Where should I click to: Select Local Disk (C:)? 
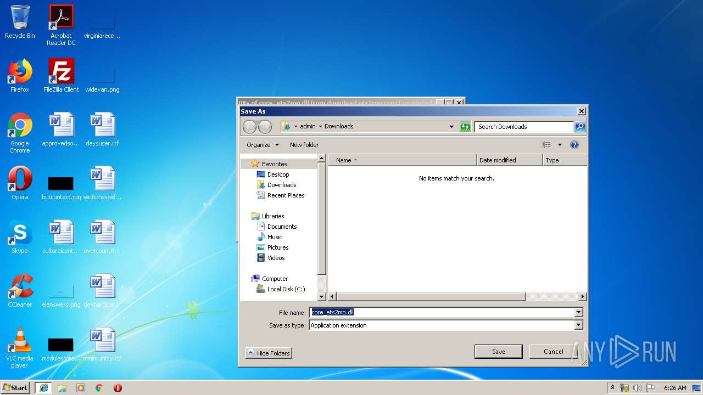(286, 289)
